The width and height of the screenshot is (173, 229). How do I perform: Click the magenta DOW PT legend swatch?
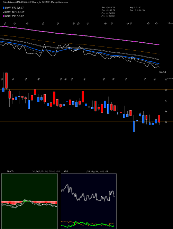tap(4, 16)
